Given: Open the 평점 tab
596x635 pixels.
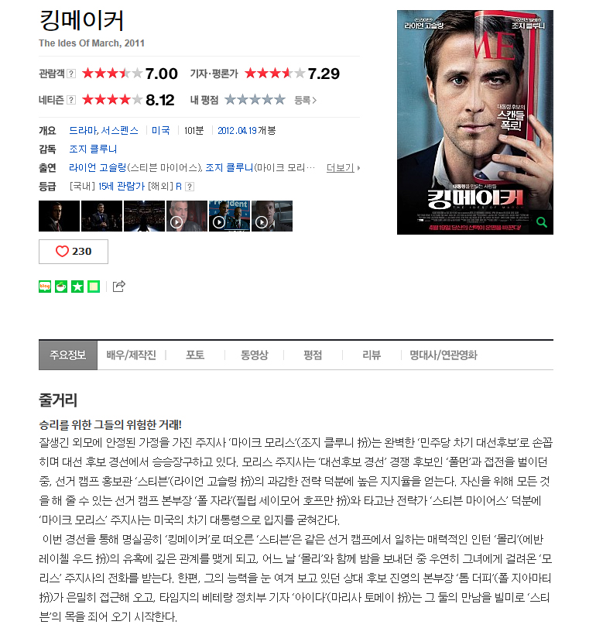Looking at the screenshot, I should click(x=313, y=355).
